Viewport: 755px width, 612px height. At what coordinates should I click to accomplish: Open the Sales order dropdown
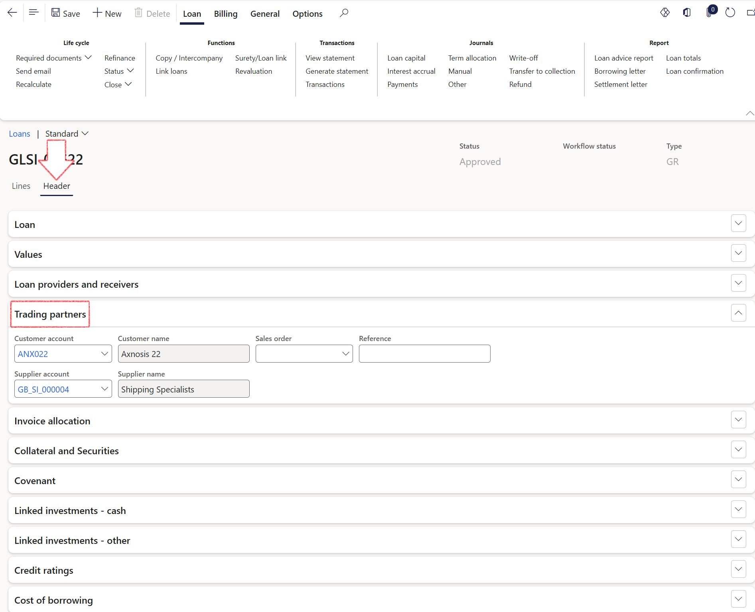click(x=345, y=354)
